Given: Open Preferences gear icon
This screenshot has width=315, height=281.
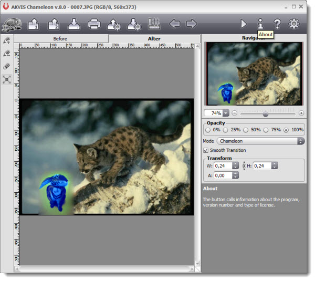Looking at the screenshot, I should 294,24.
